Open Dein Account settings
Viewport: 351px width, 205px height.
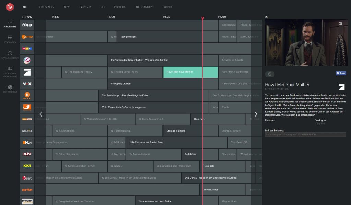[x=10, y=89]
